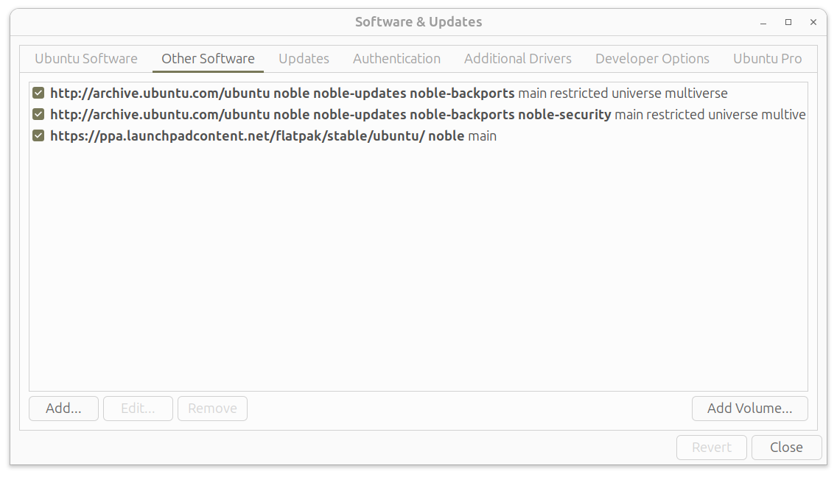Close window using titlebar X icon
Image resolution: width=837 pixels, height=477 pixels.
click(x=813, y=22)
